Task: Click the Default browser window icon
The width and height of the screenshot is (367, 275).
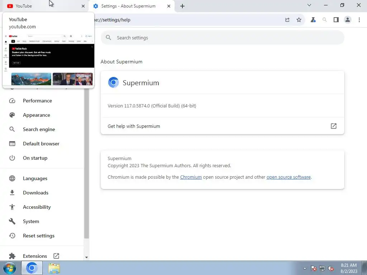Action: tap(12, 144)
